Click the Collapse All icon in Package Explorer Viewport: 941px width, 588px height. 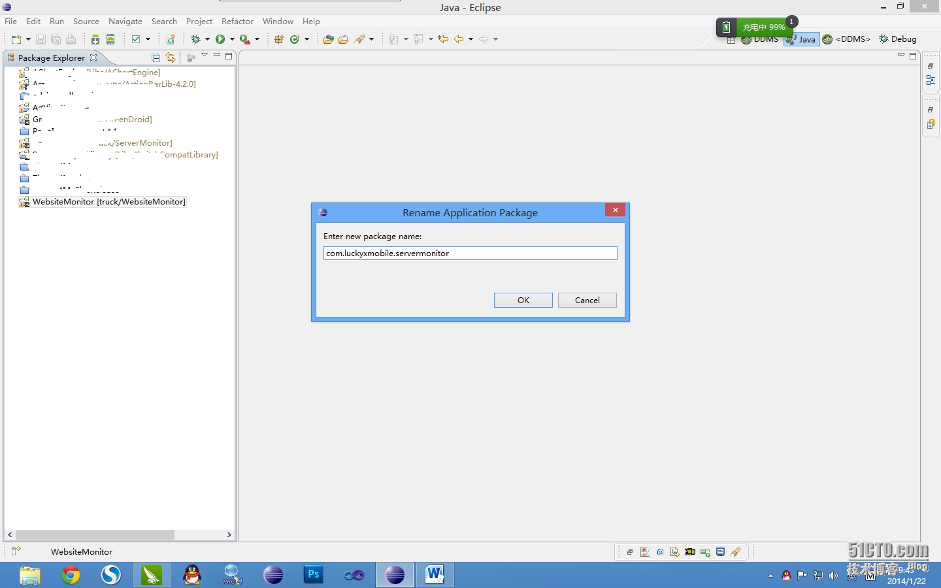click(156, 57)
